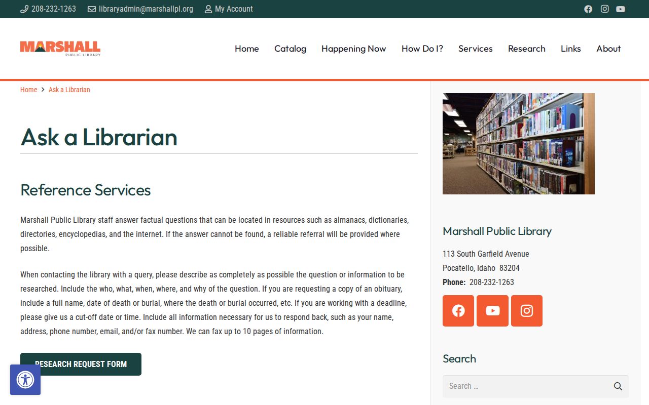Open the Research Request Form

[x=81, y=364]
